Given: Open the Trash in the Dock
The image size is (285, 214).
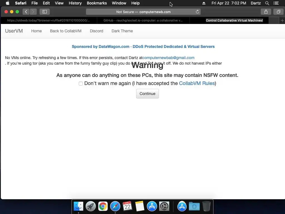Looking at the screenshot, I should [206, 206].
